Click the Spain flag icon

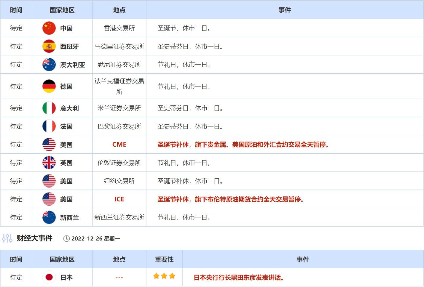click(x=49, y=46)
